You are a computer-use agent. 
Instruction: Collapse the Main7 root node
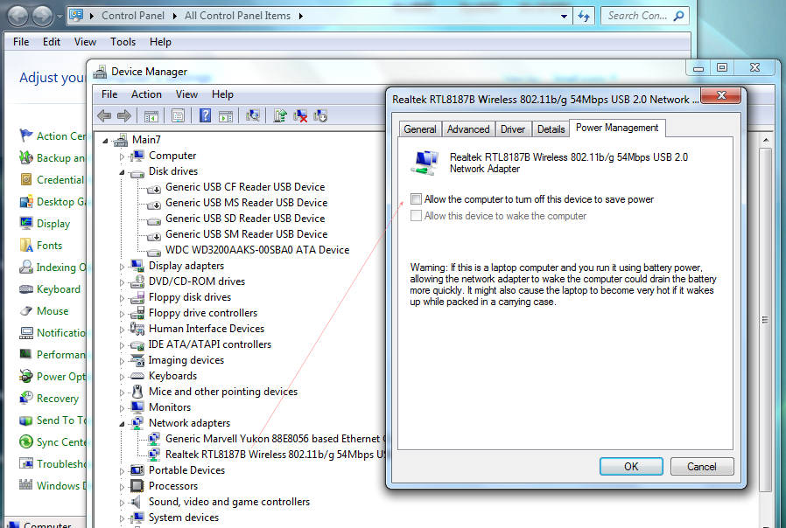coord(105,141)
